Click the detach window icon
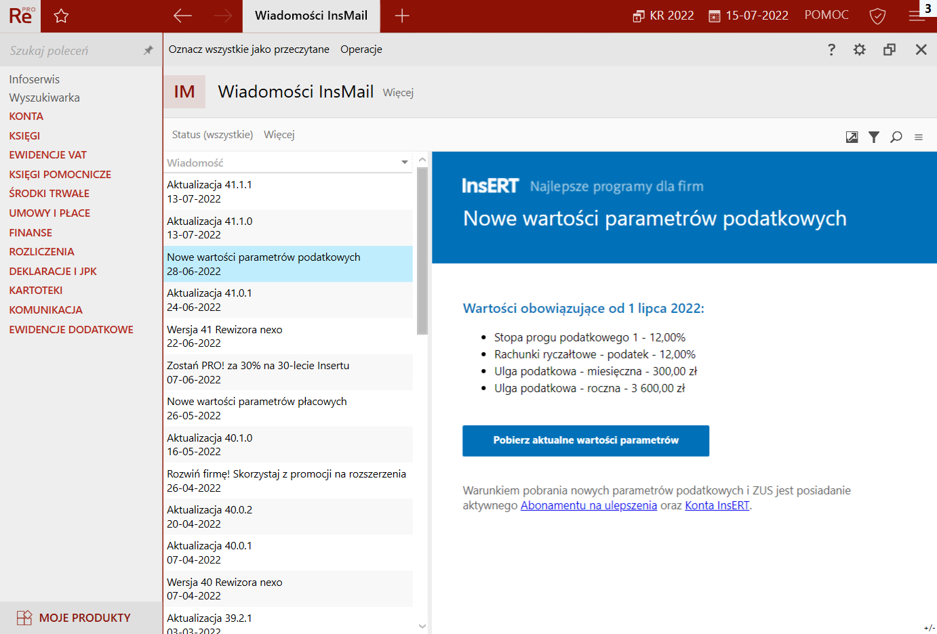937x634 pixels. click(x=890, y=49)
